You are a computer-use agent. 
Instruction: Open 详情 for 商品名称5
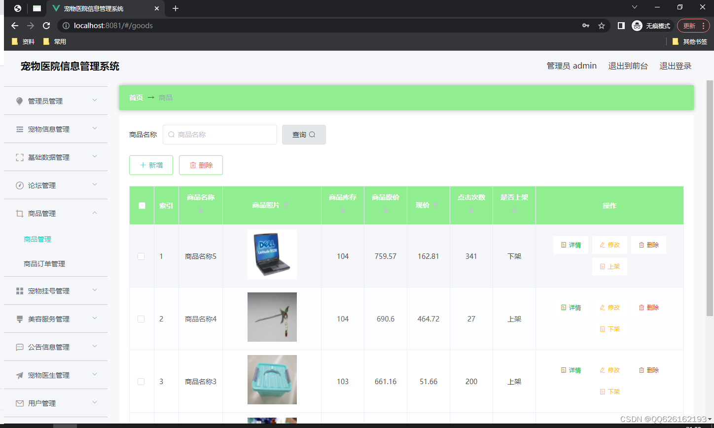coord(571,245)
